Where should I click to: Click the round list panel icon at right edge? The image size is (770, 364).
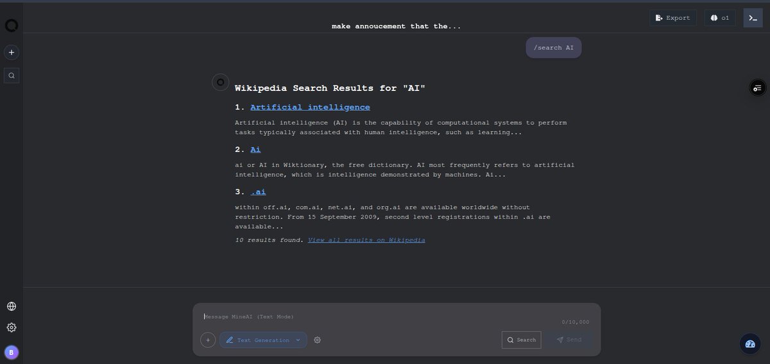click(758, 88)
